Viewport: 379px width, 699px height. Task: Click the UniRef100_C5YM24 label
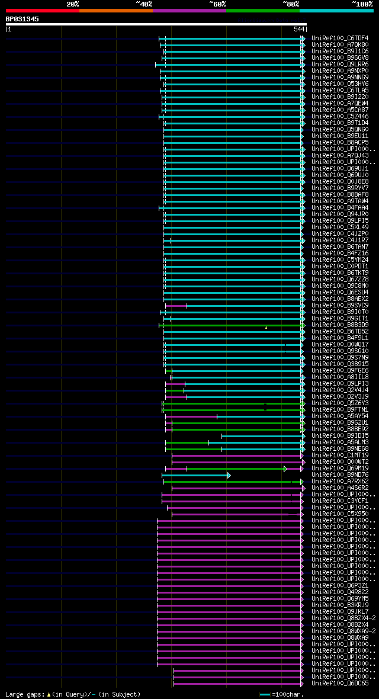340,260
